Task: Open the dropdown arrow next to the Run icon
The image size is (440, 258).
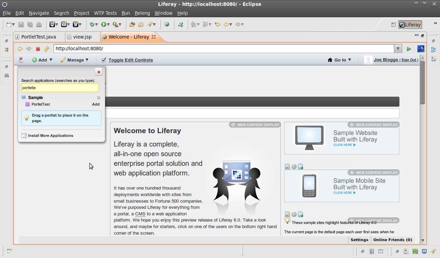Action: (x=108, y=24)
